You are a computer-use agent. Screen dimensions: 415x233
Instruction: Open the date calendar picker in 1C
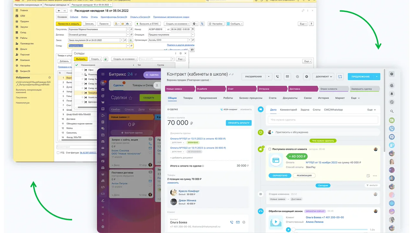[x=193, y=29]
